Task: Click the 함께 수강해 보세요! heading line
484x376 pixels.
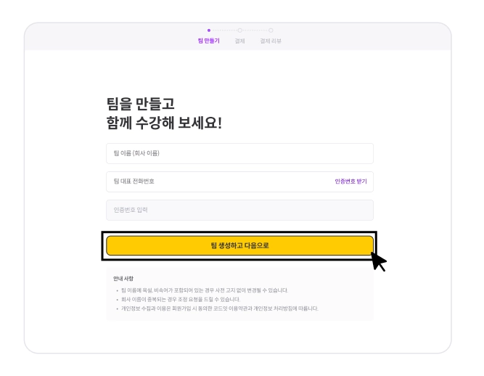Action: pyautogui.click(x=164, y=123)
